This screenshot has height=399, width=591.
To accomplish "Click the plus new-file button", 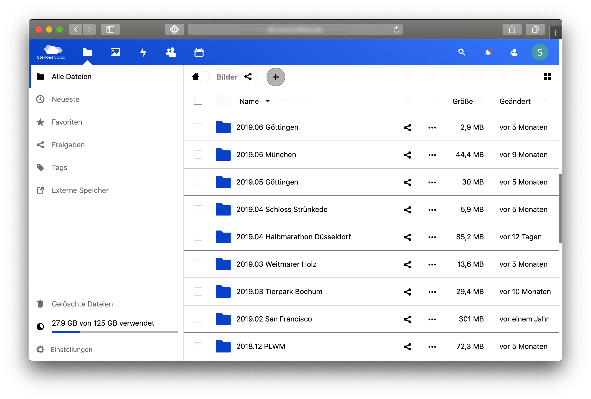I will (x=276, y=77).
